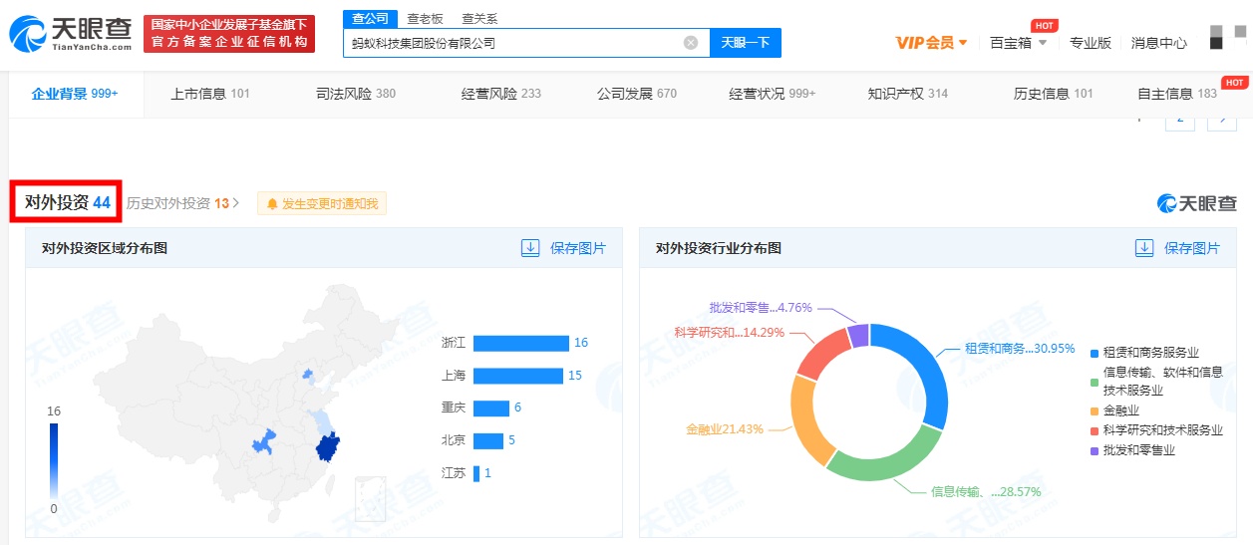Image resolution: width=1253 pixels, height=545 pixels.
Task: Click page 2 in the pagination
Action: point(1180,119)
